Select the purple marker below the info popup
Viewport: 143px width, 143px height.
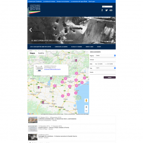point(51,78)
